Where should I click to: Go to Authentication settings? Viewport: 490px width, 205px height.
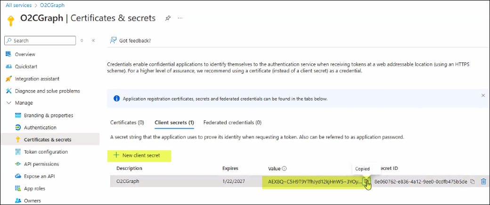(x=41, y=128)
